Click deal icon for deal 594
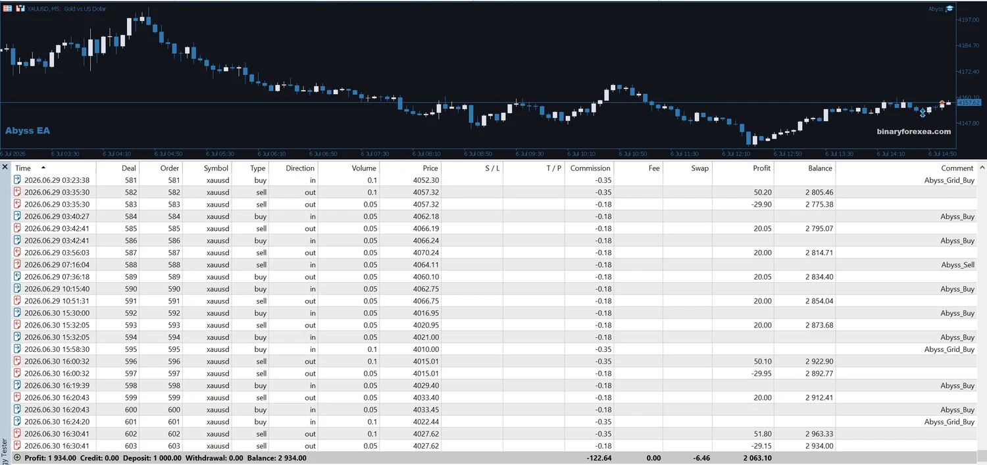987x465 pixels. 18,337
